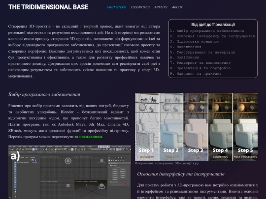The height and width of the screenshot is (199, 266).
Task: Click the 'Вибір програмного забезпечення' section heading
Action: click(x=44, y=94)
